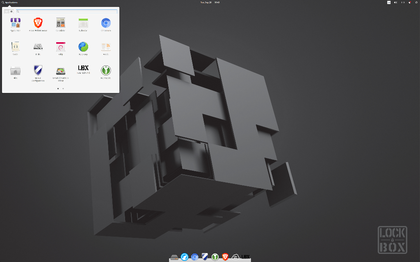Close the Applications menu in top panel

point(9,2)
